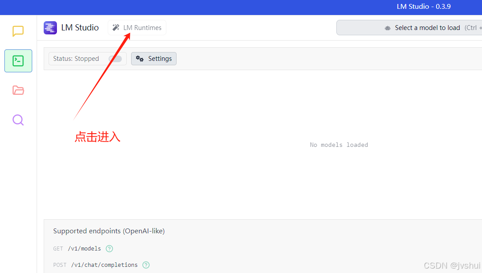Open the Chat tab in sidebar
The width and height of the screenshot is (482, 273).
18,31
